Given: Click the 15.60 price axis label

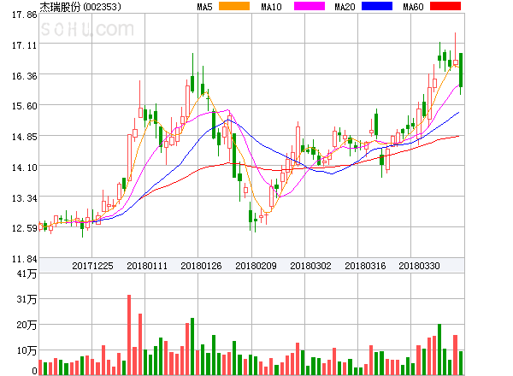Looking at the screenshot, I should pyautogui.click(x=25, y=106).
